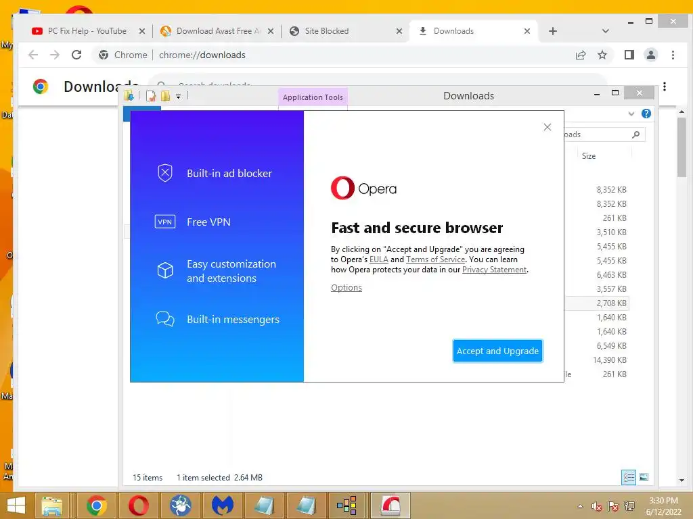Click the Built-in ad blocker shield icon
Image resolution: width=693 pixels, height=519 pixels.
165,173
